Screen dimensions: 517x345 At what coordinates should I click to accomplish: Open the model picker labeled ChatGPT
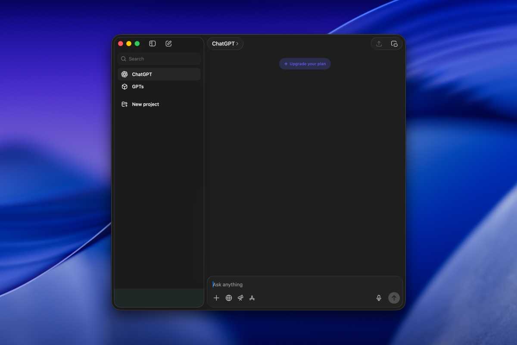pyautogui.click(x=224, y=44)
